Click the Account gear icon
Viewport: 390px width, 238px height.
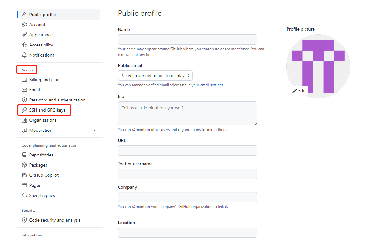24,25
